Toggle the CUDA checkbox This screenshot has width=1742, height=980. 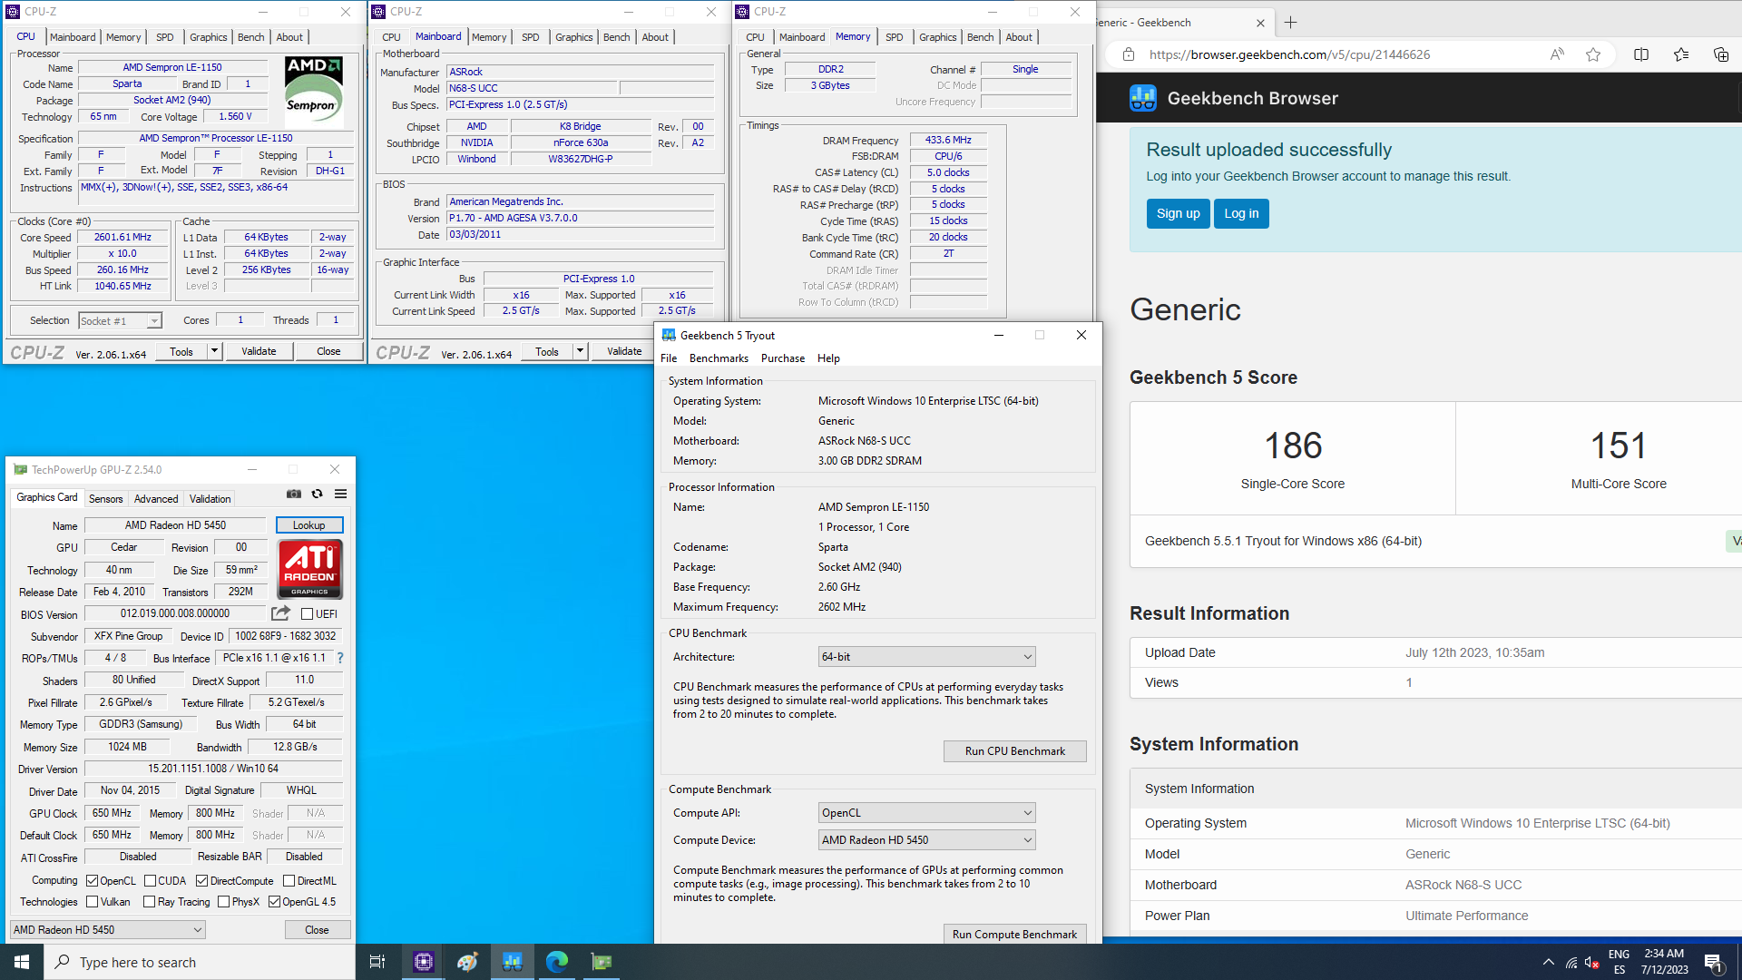pyautogui.click(x=150, y=881)
